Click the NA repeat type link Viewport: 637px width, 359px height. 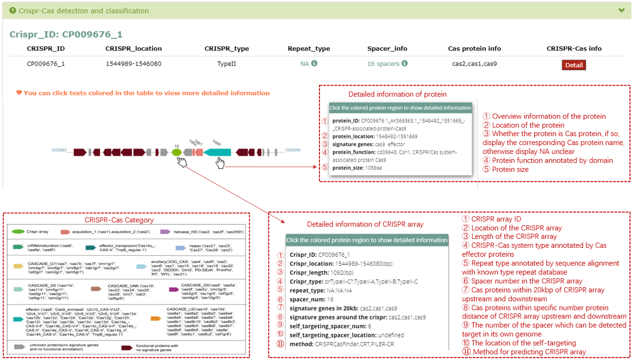(x=305, y=64)
